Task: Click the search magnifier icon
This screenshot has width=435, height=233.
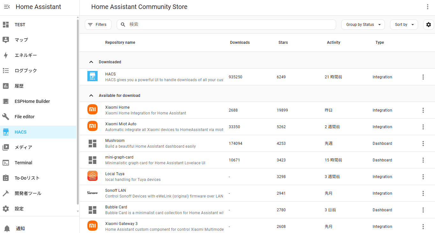Action: [123, 25]
